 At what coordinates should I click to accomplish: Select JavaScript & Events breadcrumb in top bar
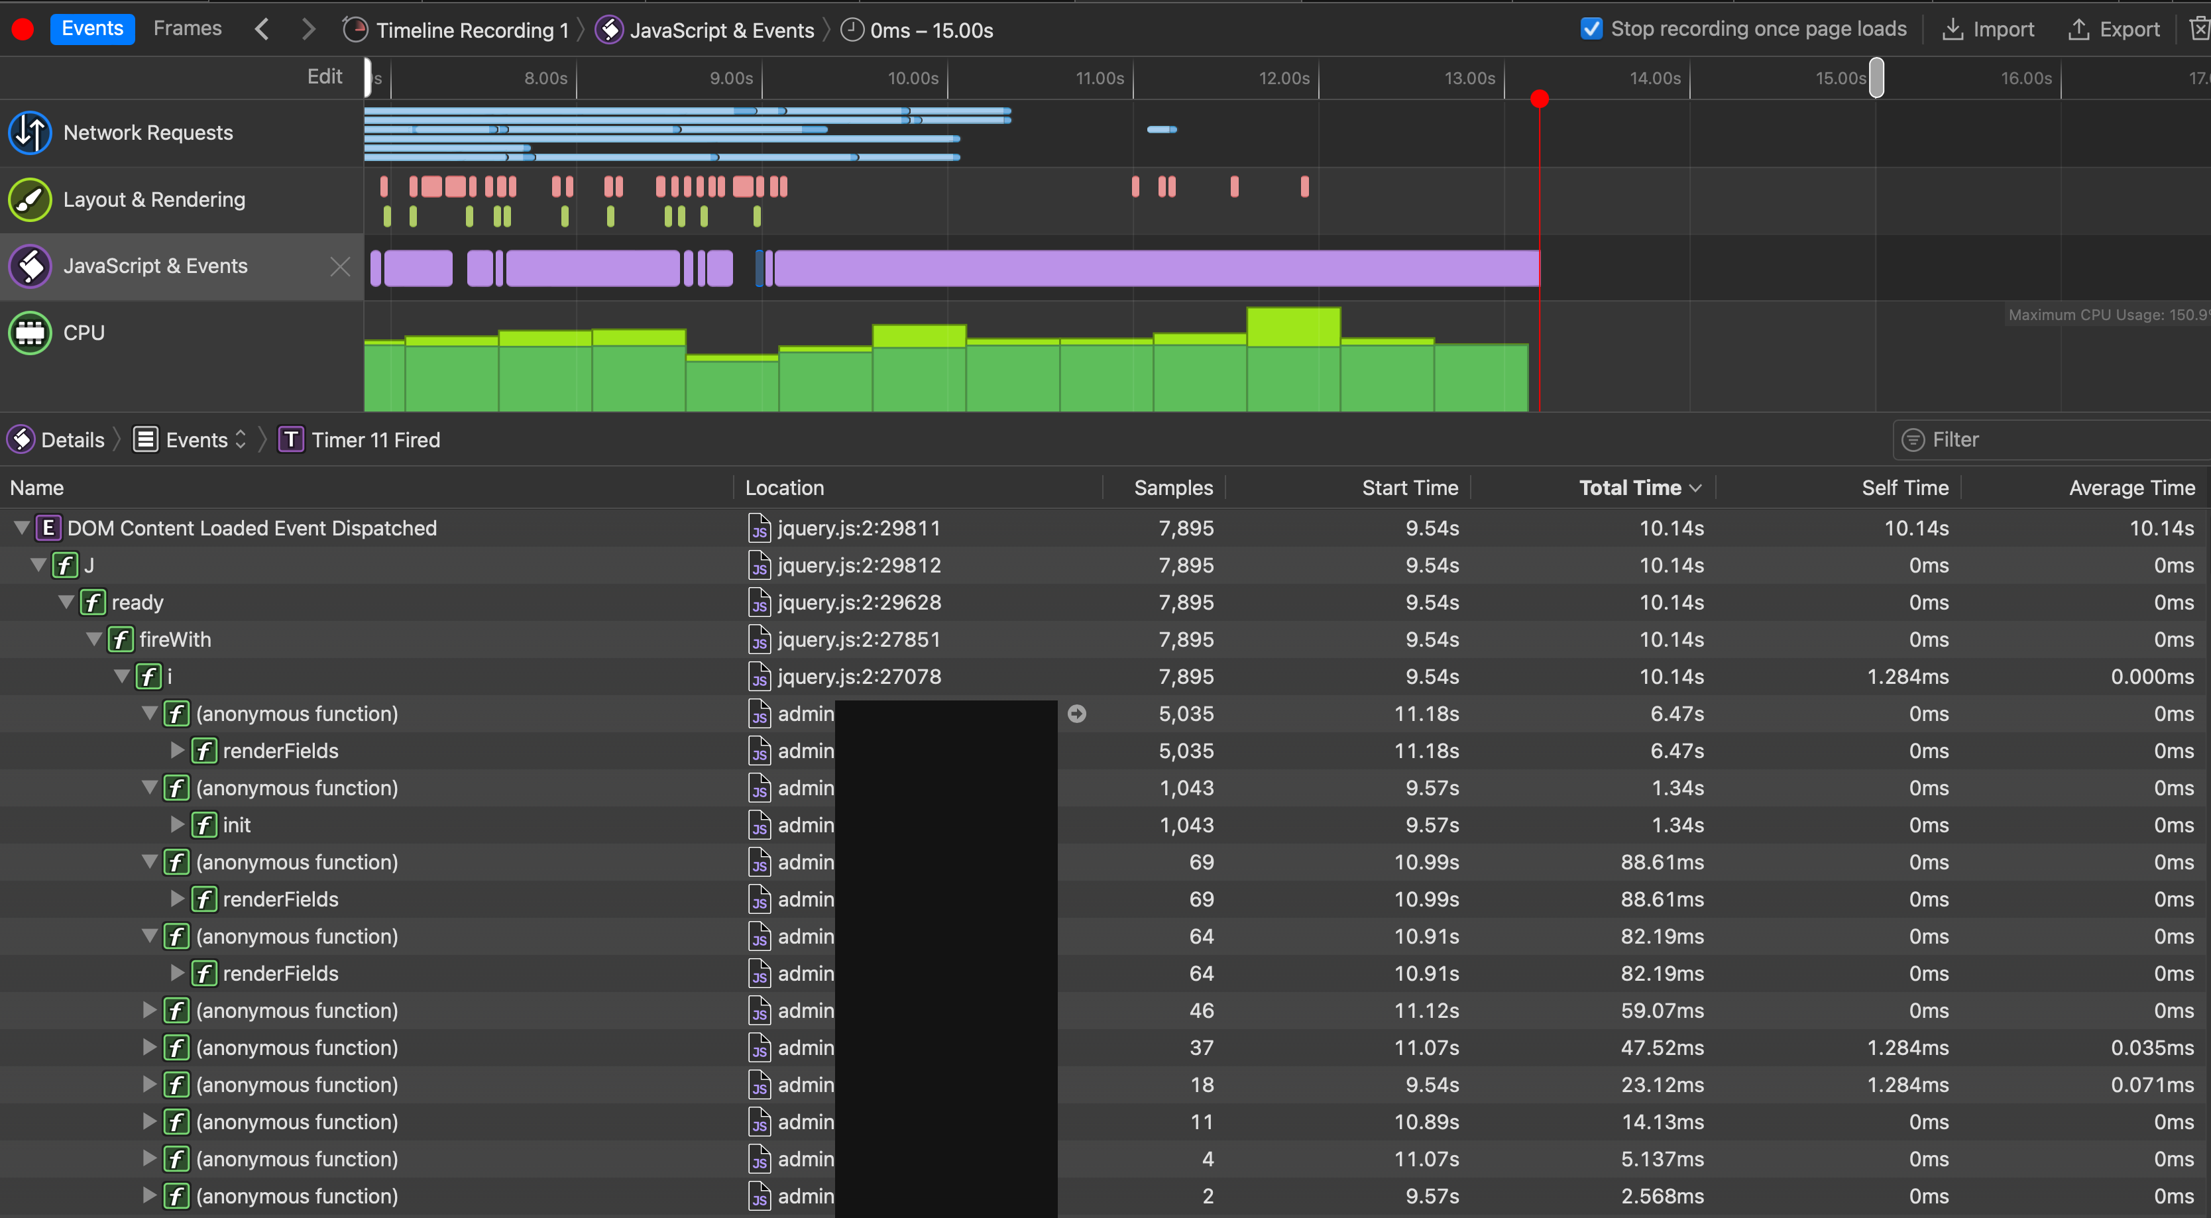click(x=705, y=30)
